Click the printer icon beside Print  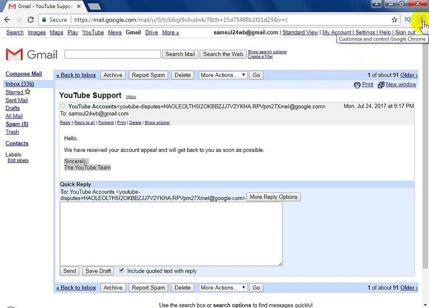357,85
